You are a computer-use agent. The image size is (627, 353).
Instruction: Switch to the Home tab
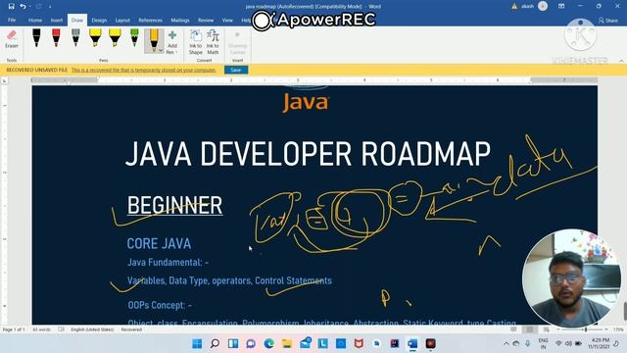coord(35,20)
